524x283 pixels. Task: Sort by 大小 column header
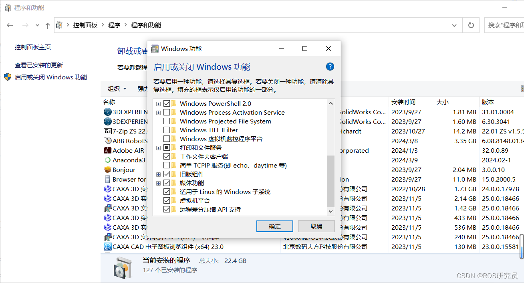pos(456,102)
